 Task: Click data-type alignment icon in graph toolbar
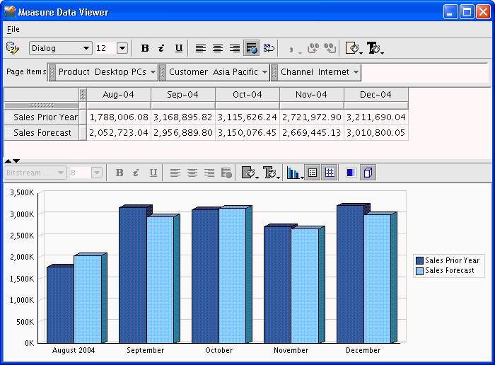pyautogui.click(x=226, y=173)
